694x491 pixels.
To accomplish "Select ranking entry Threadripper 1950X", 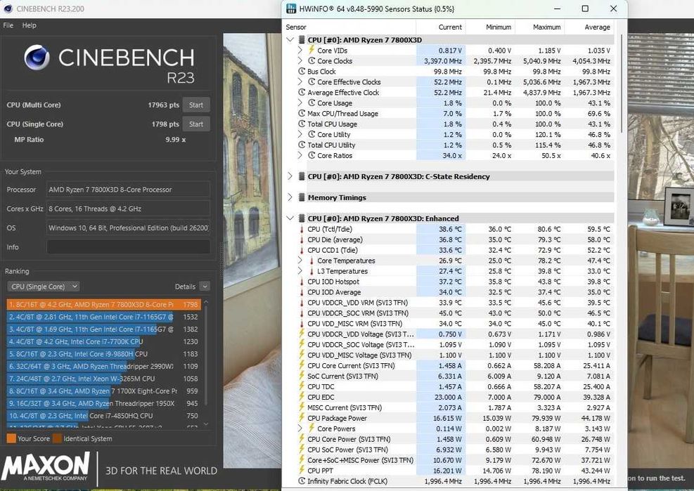I will click(103, 403).
